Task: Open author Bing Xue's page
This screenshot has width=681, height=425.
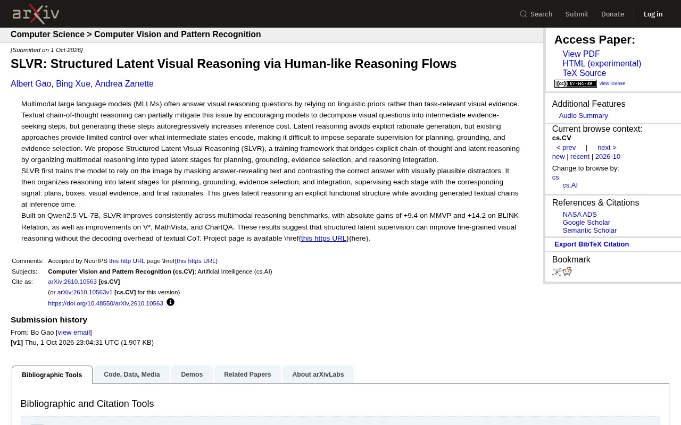Action: (73, 84)
